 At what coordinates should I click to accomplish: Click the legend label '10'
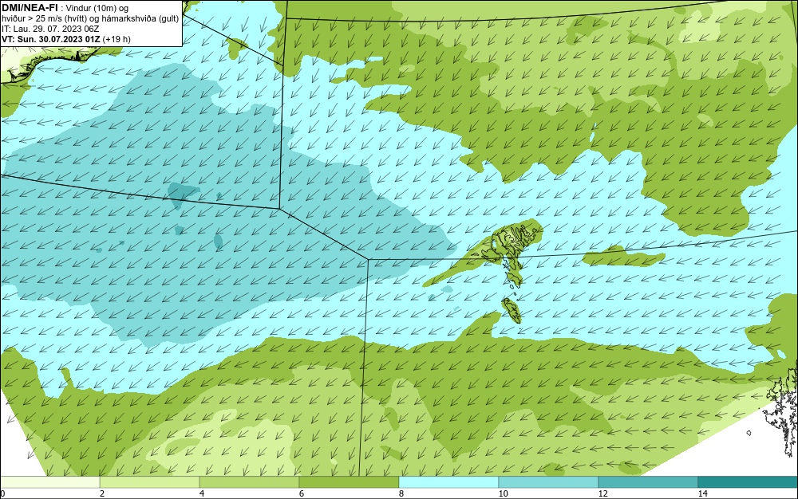tap(504, 493)
